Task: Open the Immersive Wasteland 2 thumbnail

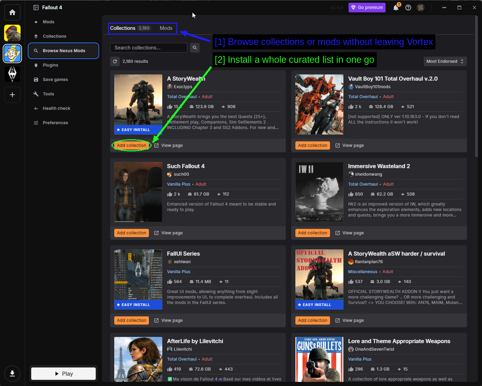Action: (x=319, y=192)
